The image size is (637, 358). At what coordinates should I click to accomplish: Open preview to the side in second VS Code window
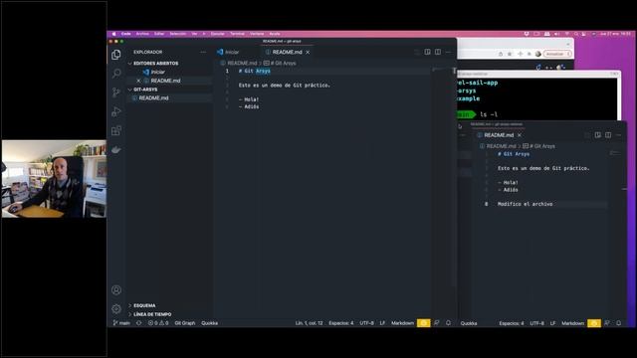point(597,135)
